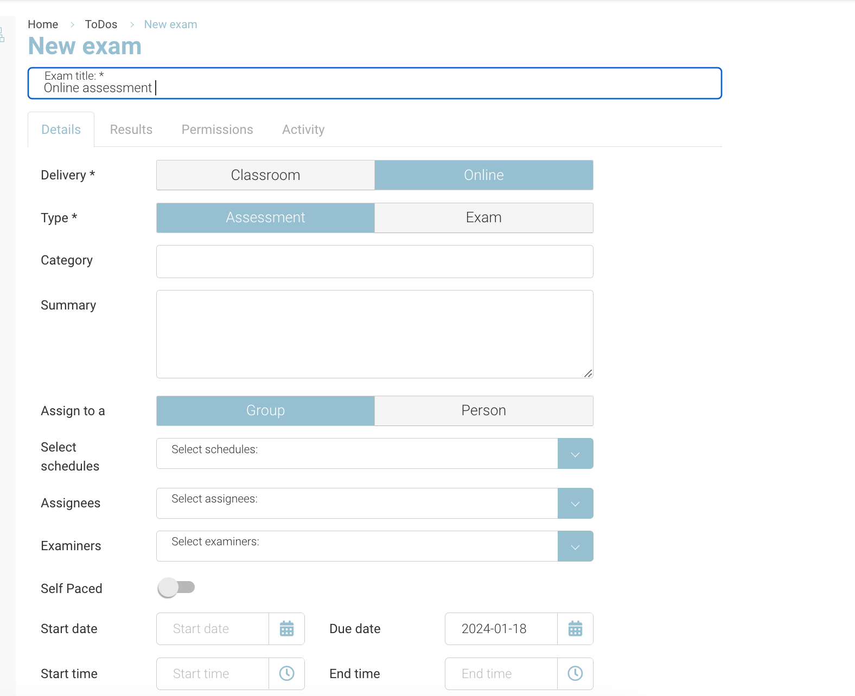Select Classroom delivery option
This screenshot has width=855, height=696.
(265, 175)
